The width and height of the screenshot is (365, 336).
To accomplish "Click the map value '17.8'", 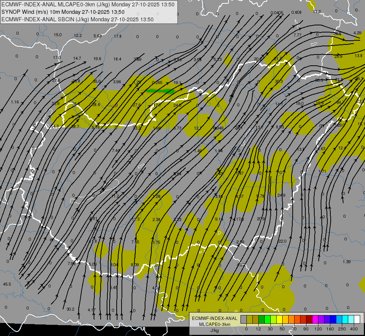I will click(118, 36).
